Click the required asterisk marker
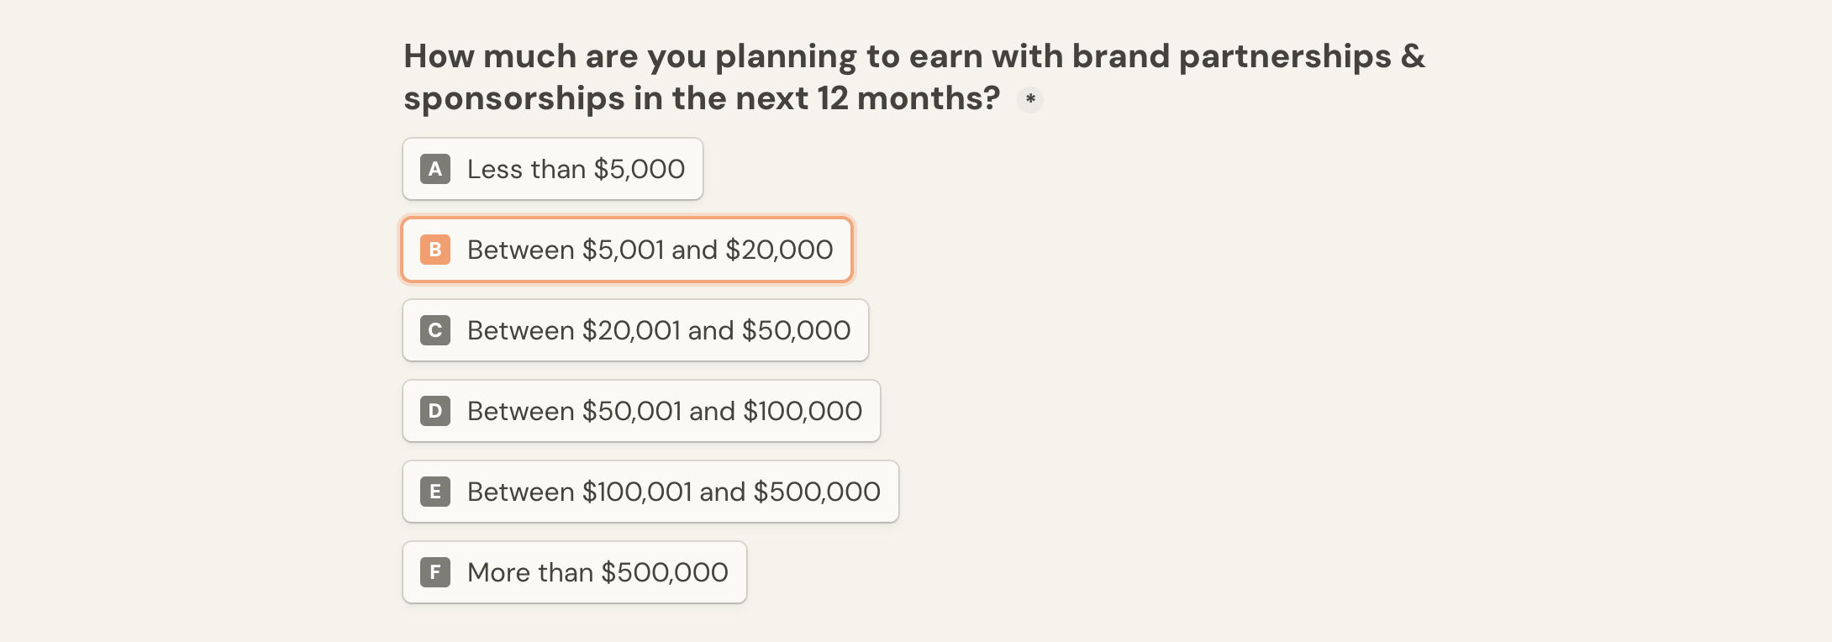 (1030, 100)
